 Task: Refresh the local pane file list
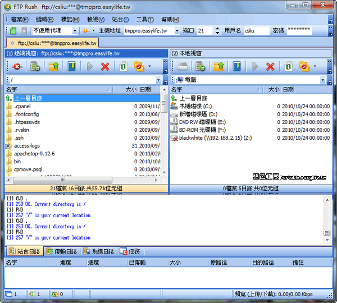[x=288, y=67]
